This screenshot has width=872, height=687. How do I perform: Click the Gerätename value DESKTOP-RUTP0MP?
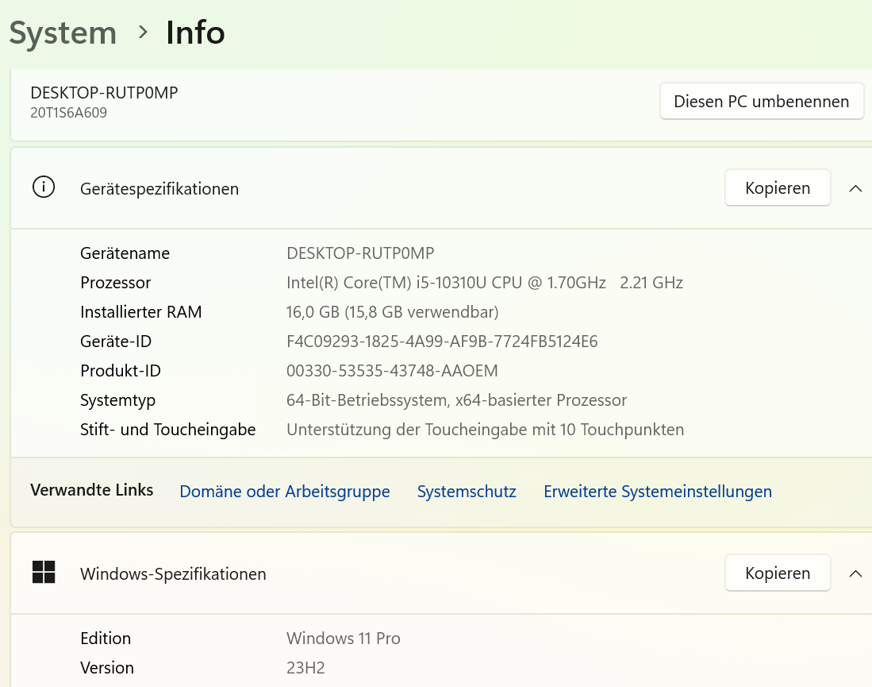[360, 253]
